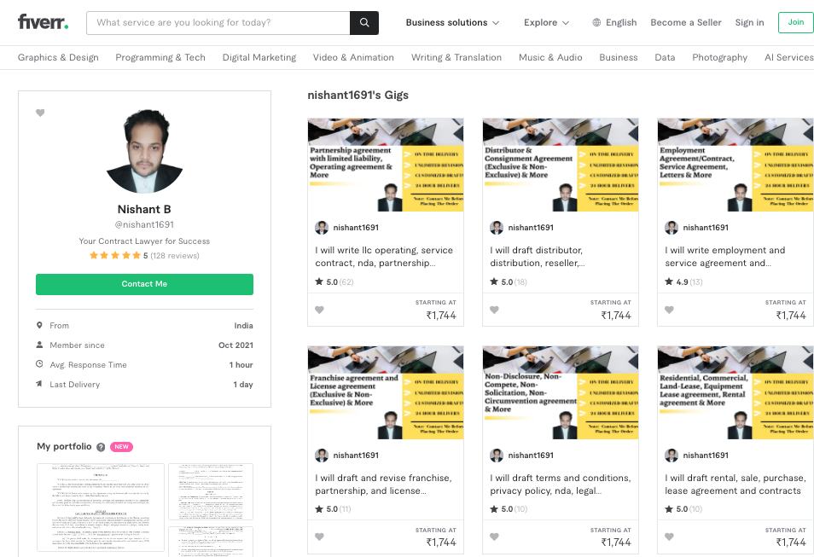The image size is (814, 557).
Task: Expand the Business solutions dropdown
Action: pos(452,23)
